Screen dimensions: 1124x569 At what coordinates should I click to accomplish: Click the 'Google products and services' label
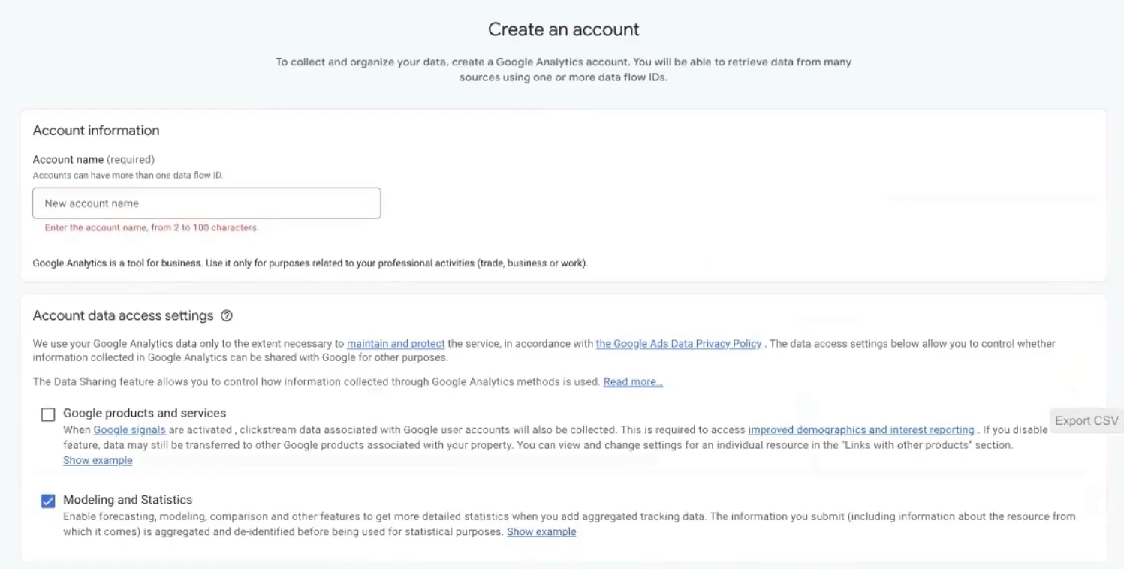click(x=145, y=413)
